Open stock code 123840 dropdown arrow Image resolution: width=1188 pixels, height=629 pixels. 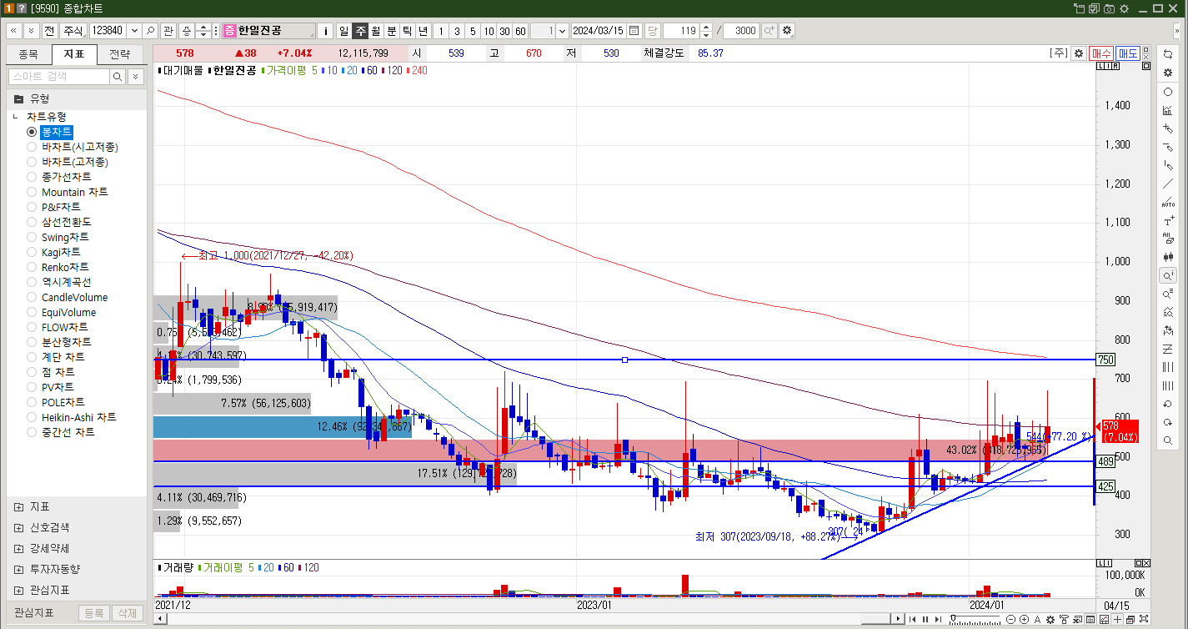[133, 30]
